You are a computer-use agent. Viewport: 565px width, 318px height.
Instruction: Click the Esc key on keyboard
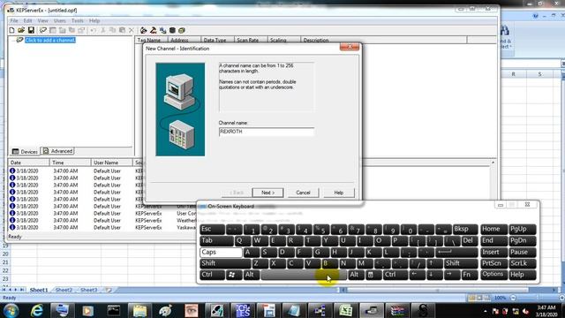pyautogui.click(x=212, y=230)
